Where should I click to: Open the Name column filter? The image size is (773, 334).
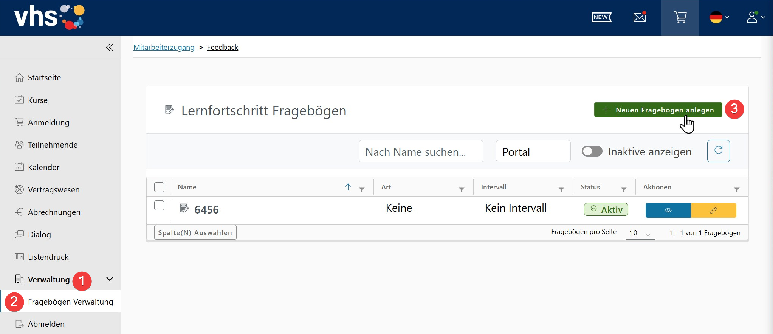click(x=362, y=189)
